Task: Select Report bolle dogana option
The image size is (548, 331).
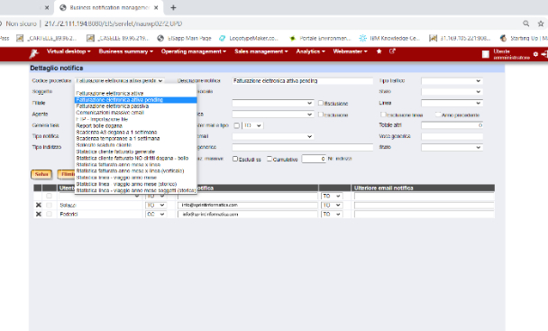Action: pyautogui.click(x=135, y=125)
